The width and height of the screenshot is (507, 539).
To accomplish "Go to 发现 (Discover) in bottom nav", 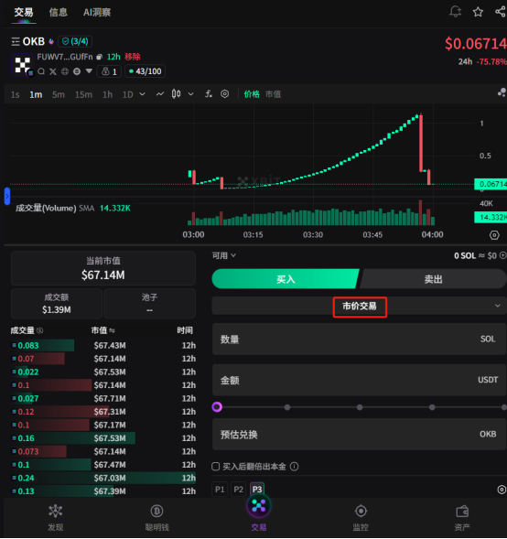I will pyautogui.click(x=55, y=518).
